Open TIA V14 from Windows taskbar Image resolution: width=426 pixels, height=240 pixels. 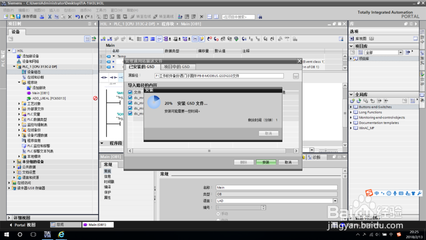pos(47,234)
